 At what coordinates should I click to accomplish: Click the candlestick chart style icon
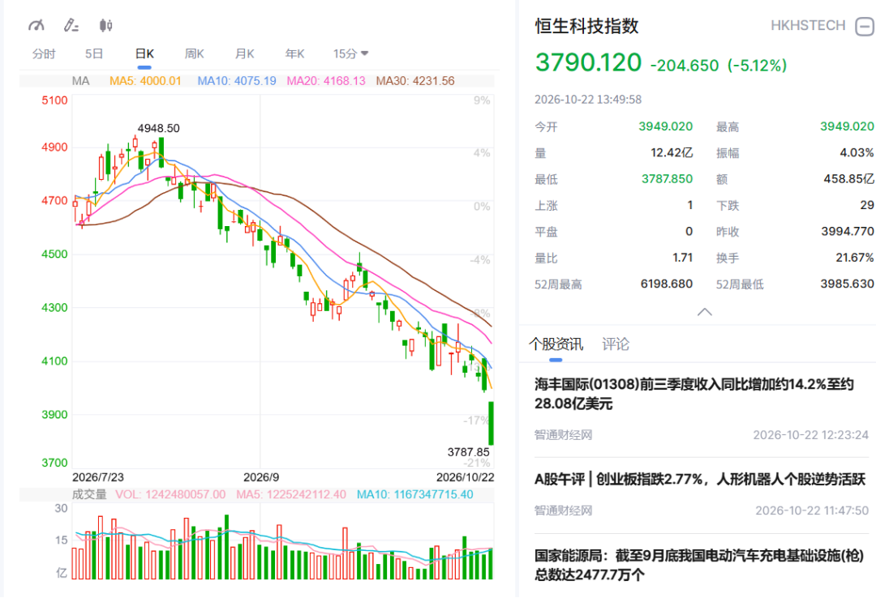pyautogui.click(x=105, y=25)
